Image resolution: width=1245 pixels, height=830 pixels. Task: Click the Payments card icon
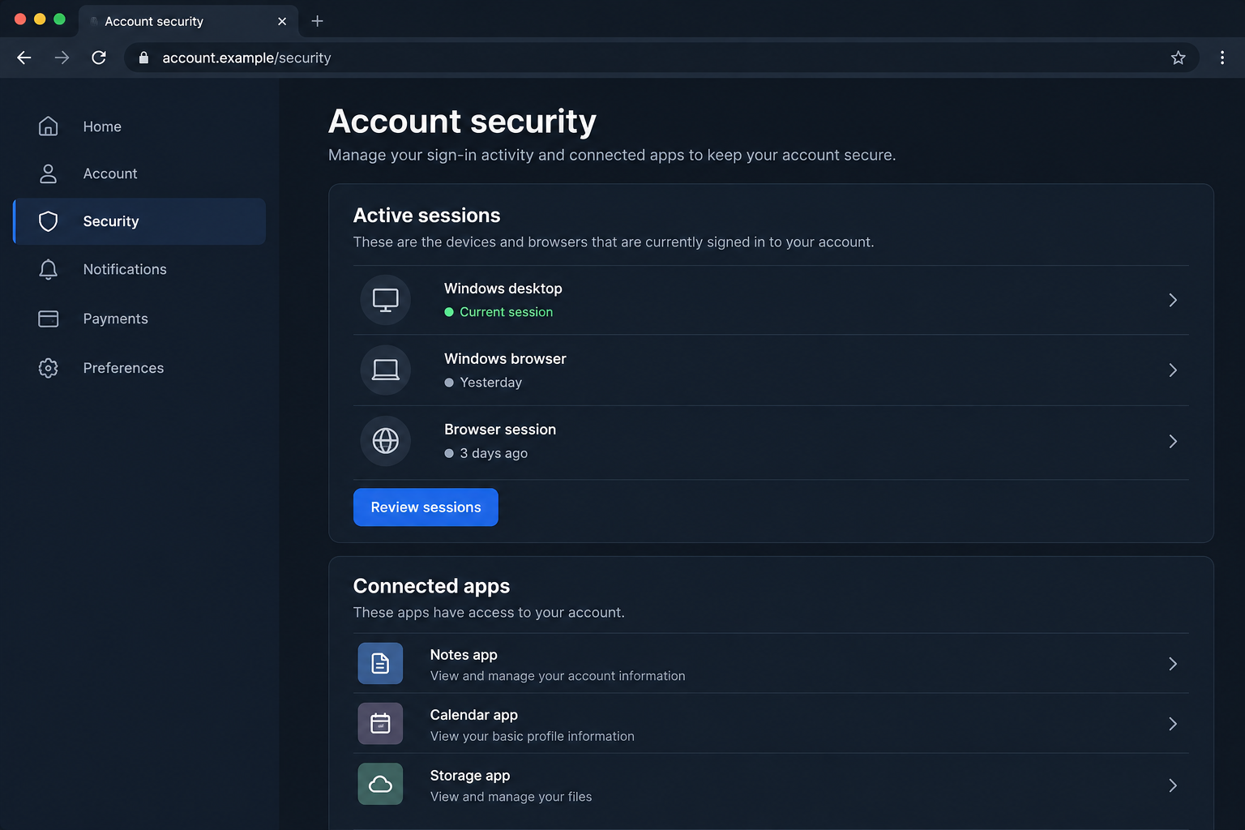coord(48,319)
